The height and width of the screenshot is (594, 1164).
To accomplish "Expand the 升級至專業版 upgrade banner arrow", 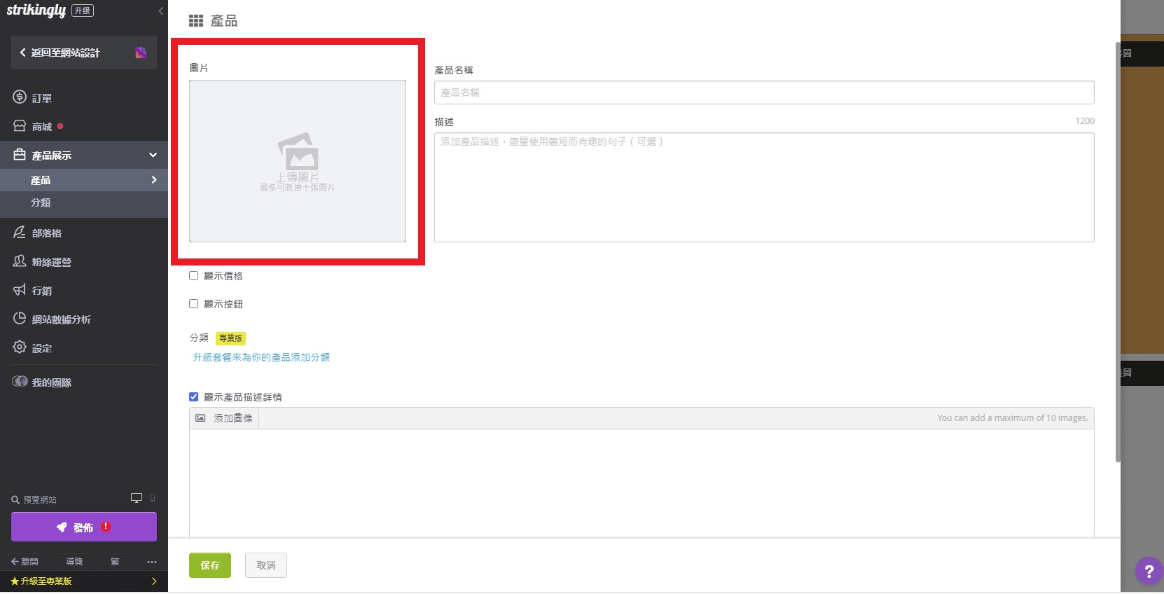I will (154, 581).
